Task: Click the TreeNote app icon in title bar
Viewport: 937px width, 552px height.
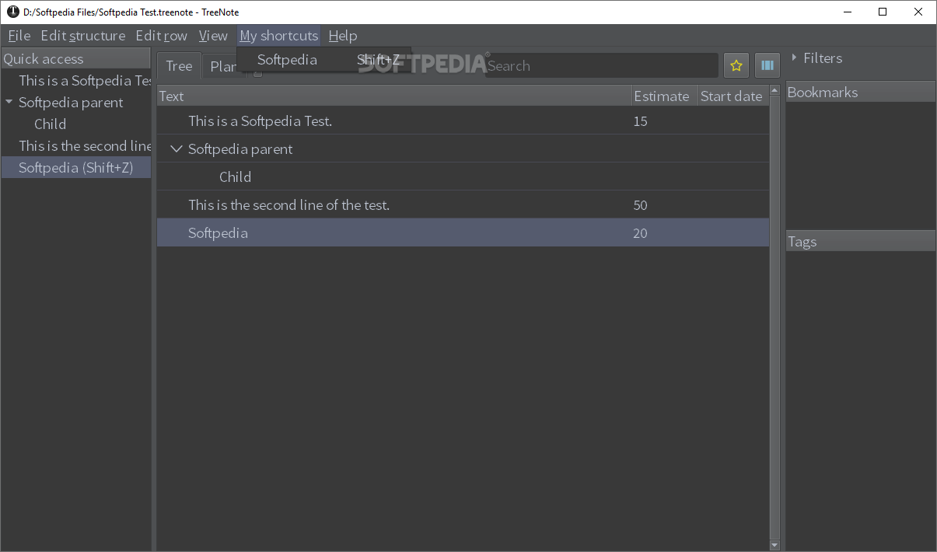Action: click(13, 12)
